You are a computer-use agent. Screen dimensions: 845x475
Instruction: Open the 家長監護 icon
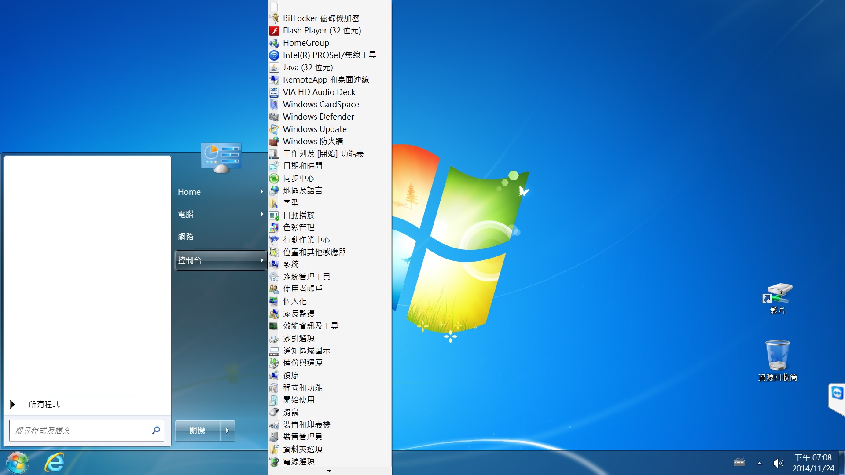274,314
